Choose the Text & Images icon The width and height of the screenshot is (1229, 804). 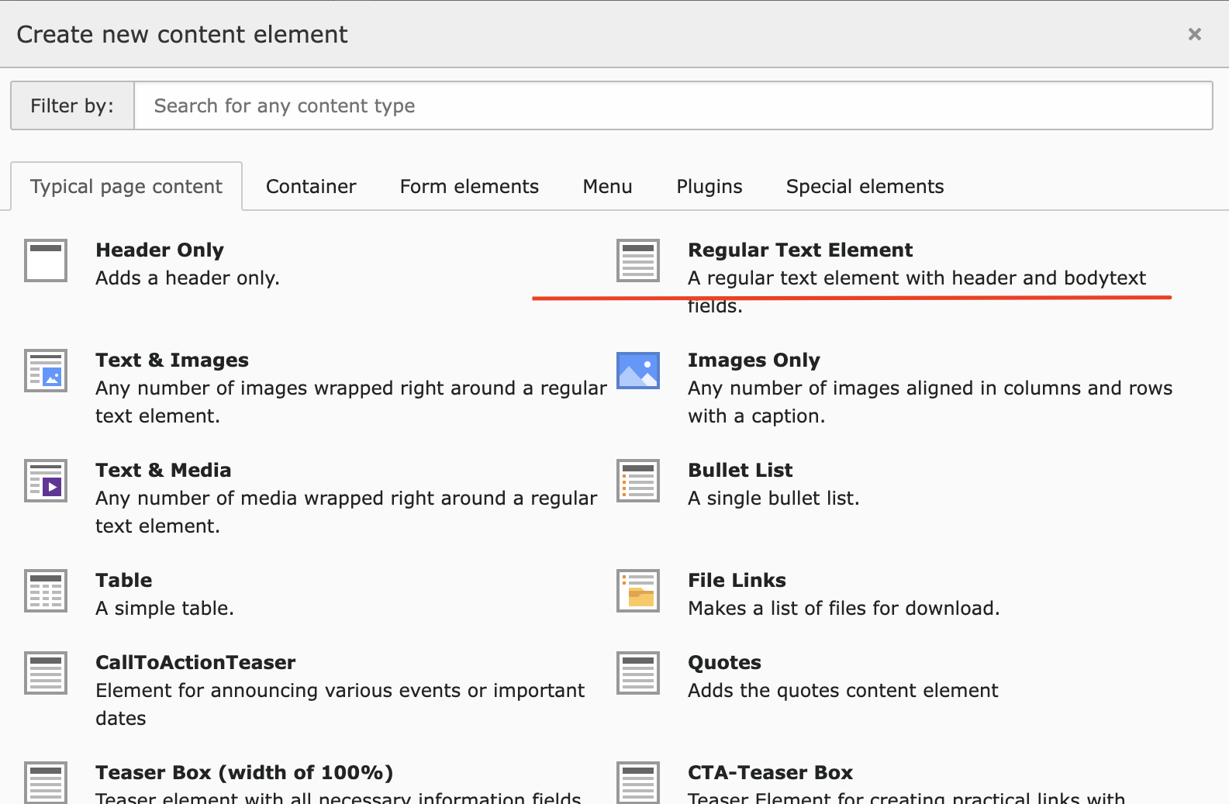coord(46,371)
